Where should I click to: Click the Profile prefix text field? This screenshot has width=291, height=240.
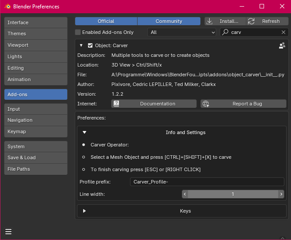pyautogui.click(x=207, y=182)
